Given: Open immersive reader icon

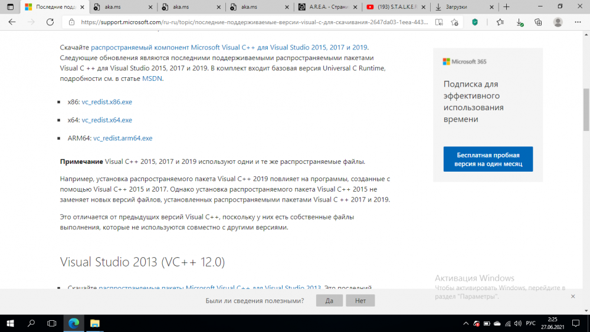Looking at the screenshot, I should pos(439,22).
